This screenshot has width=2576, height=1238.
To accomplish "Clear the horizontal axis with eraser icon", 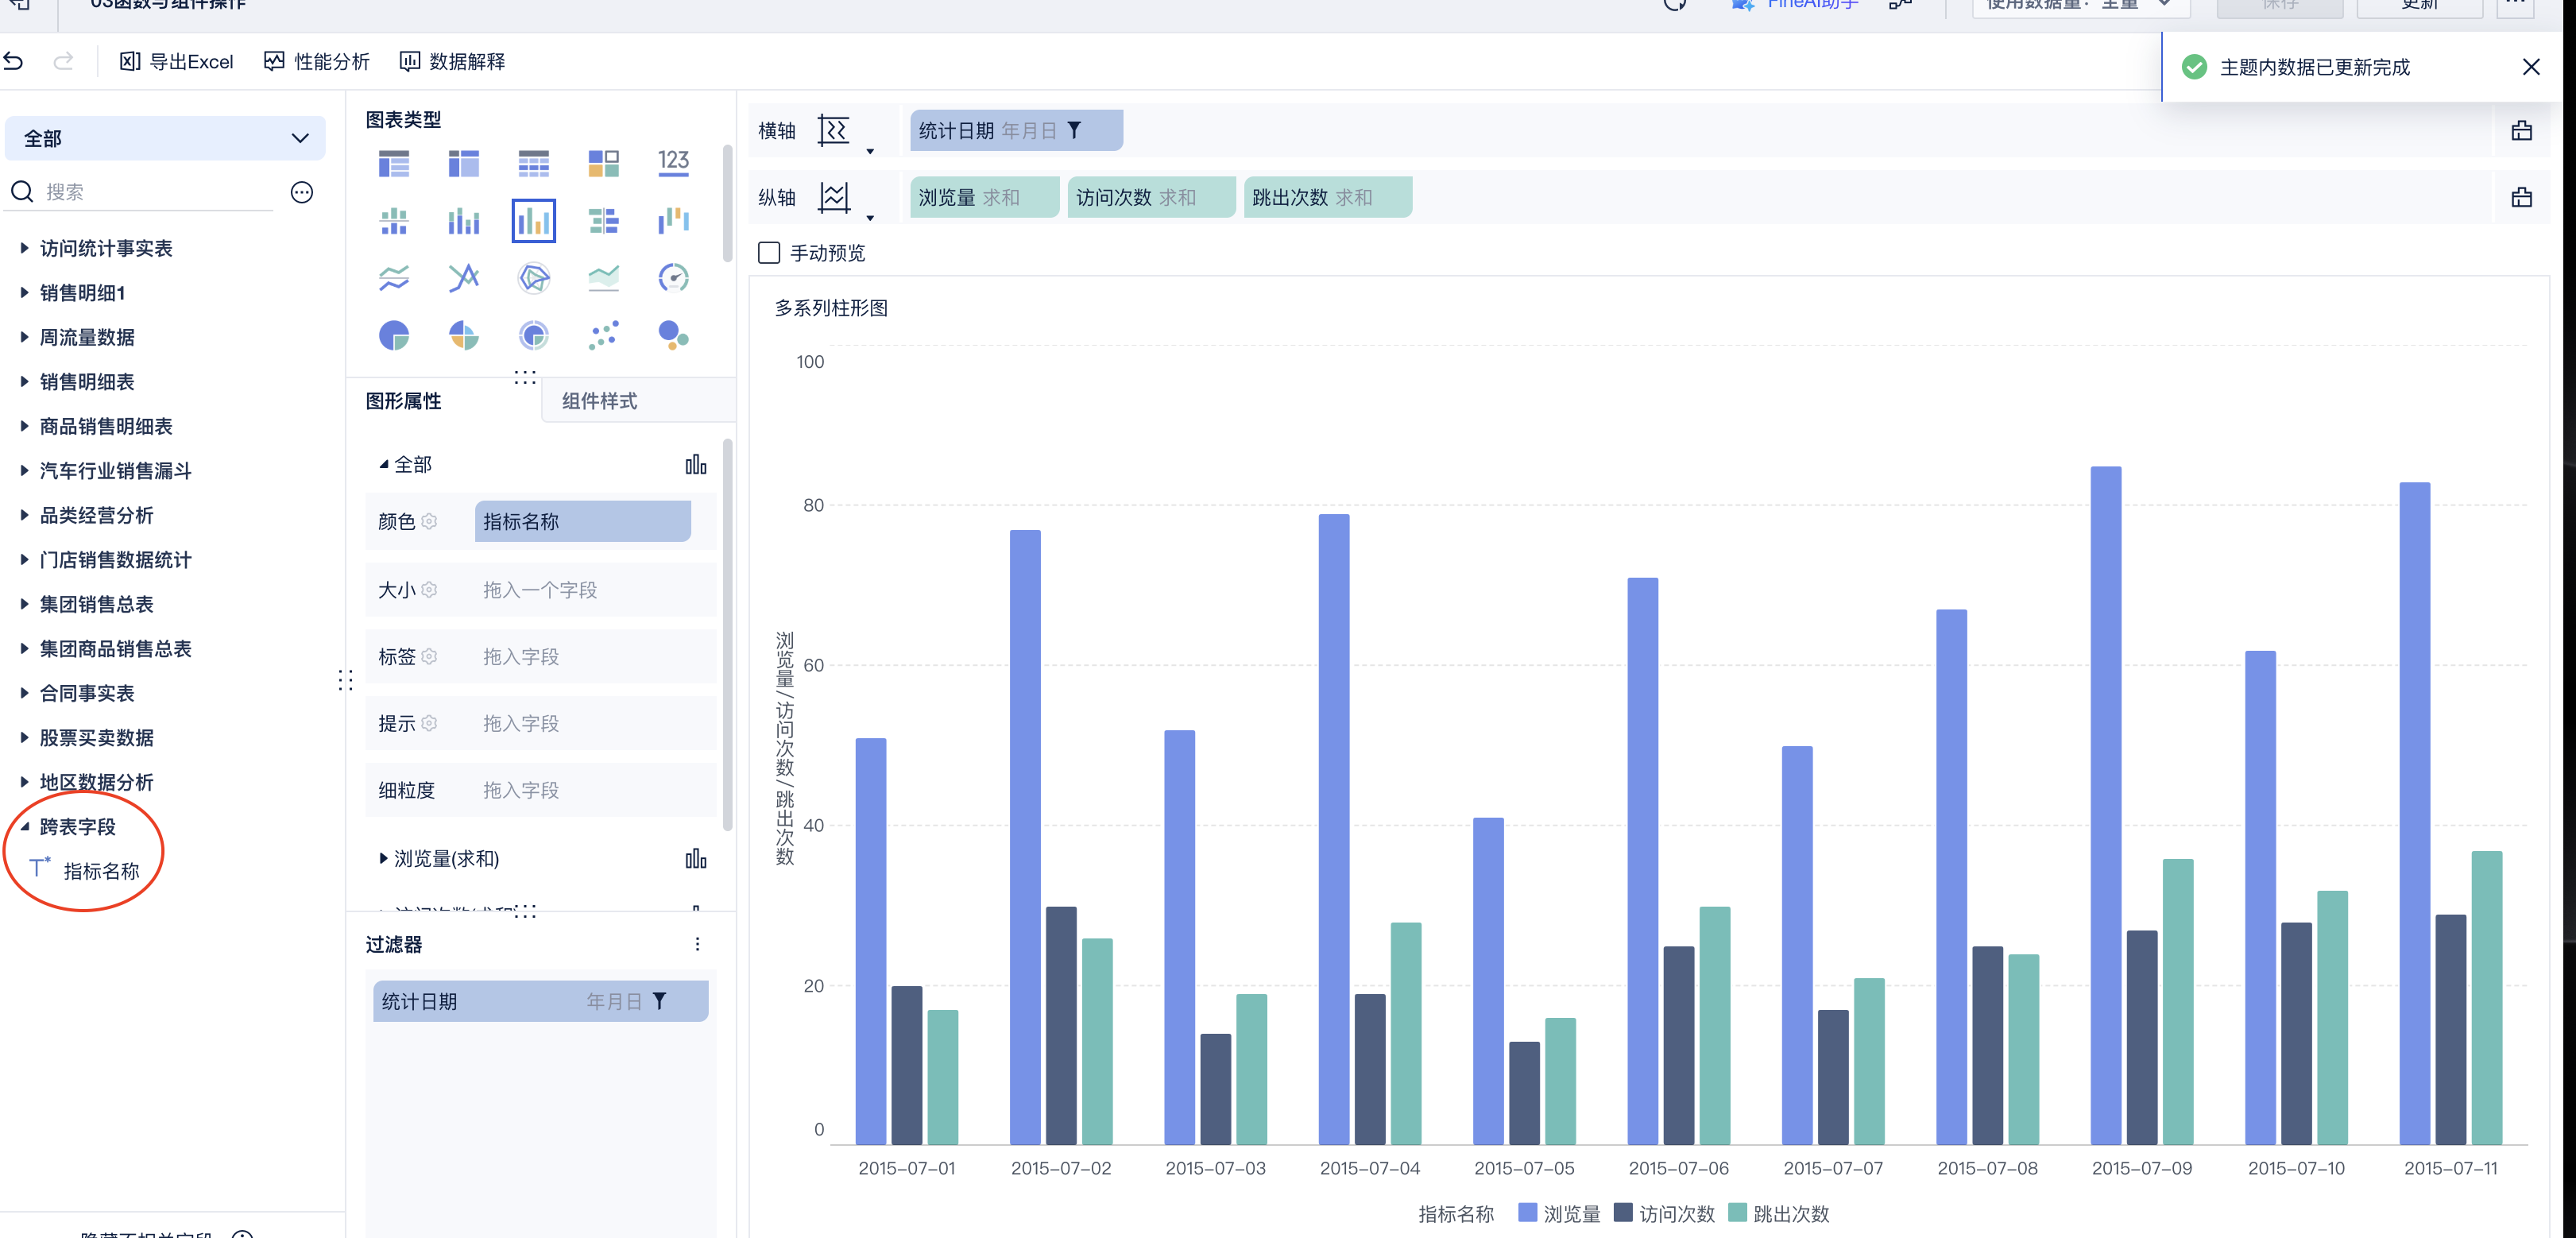I will [2521, 131].
